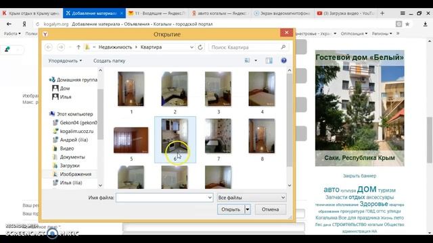Click the Имя файла input field

click(x=164, y=198)
